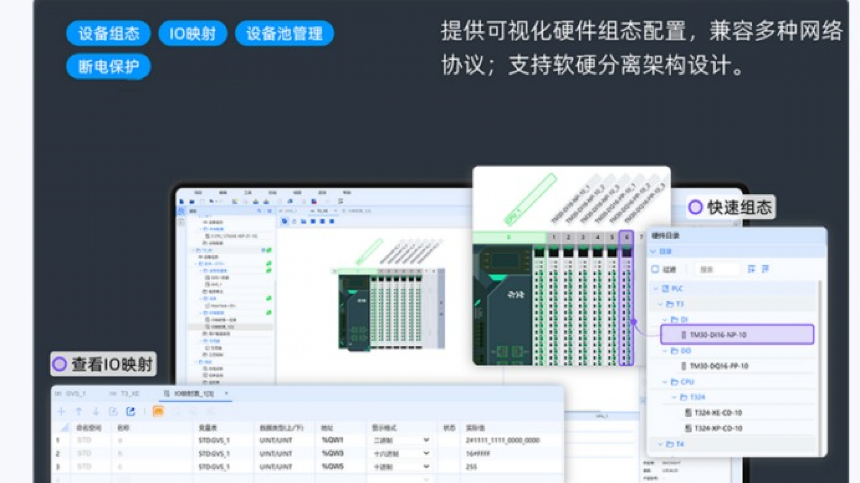
Task: Click the IO映射 blue tag
Action: (x=193, y=33)
